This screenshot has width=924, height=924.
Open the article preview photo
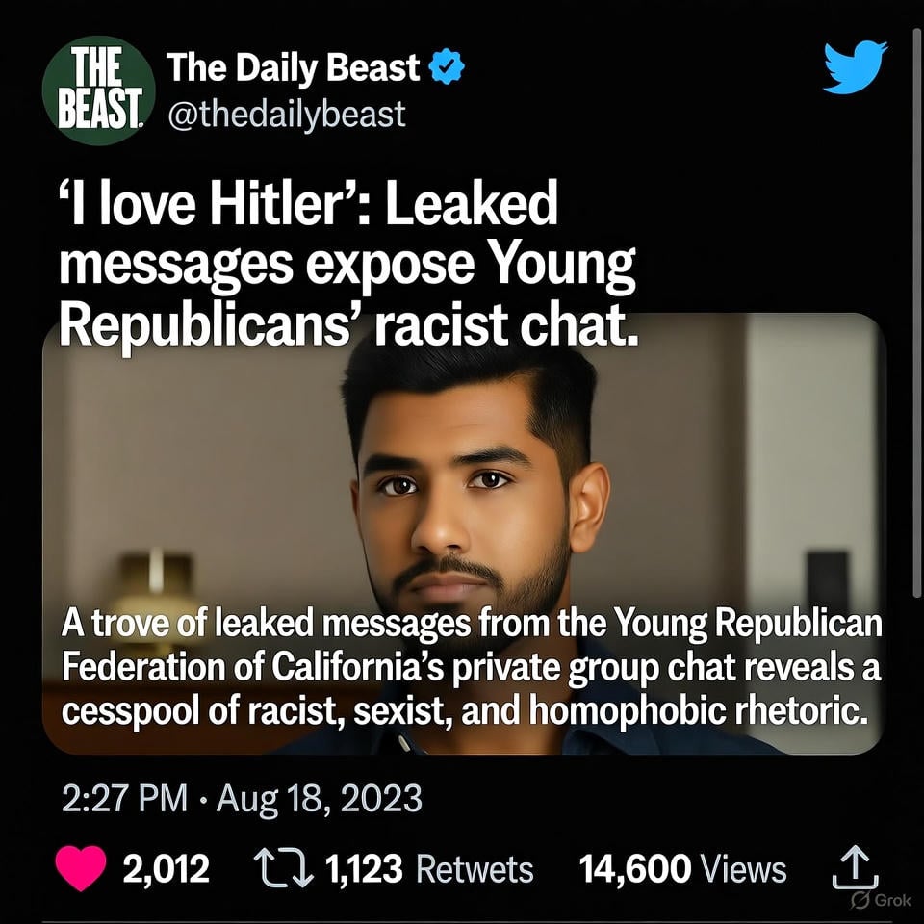(x=463, y=533)
